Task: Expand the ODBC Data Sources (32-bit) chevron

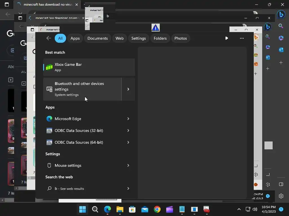Action: pyautogui.click(x=128, y=130)
